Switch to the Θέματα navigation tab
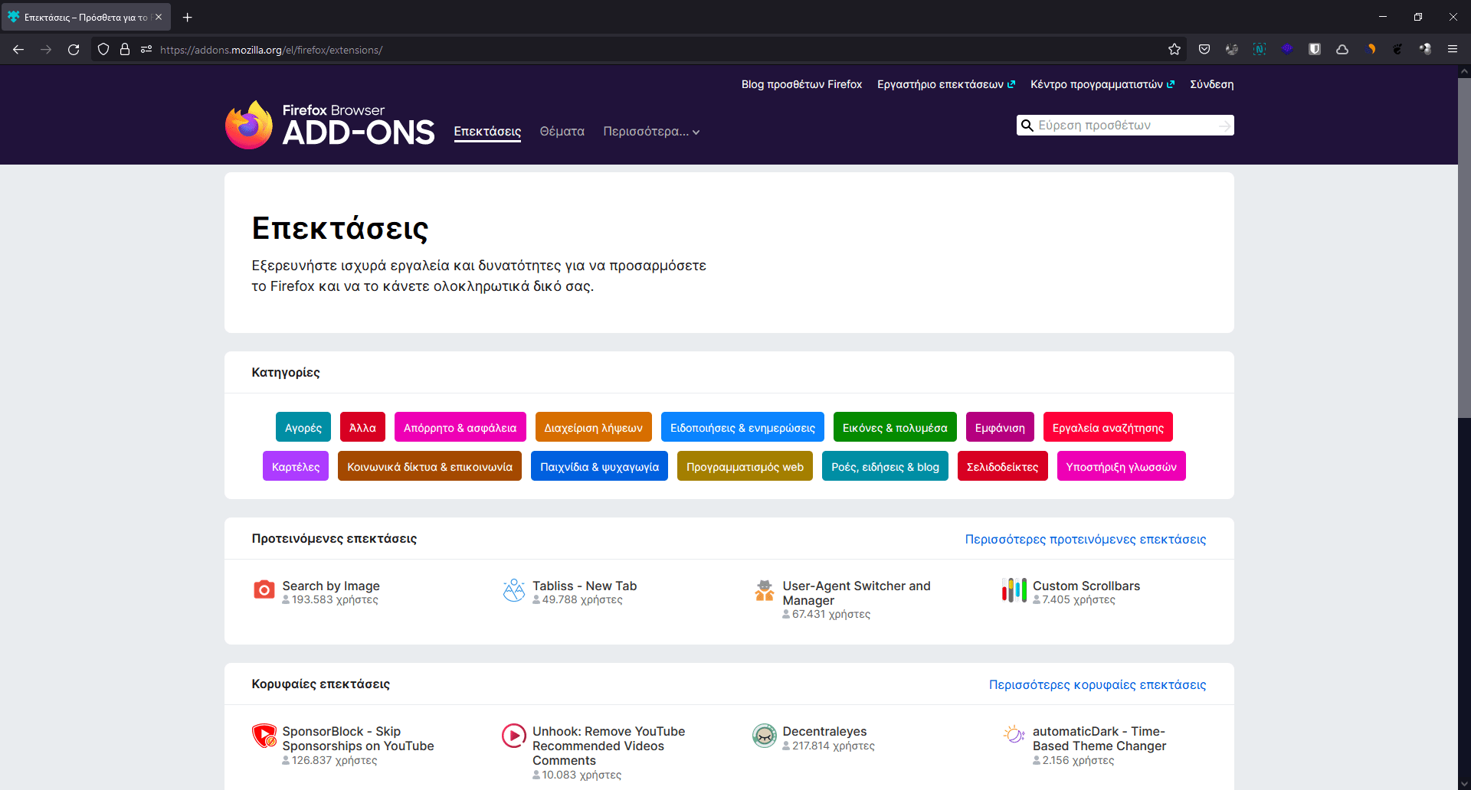1471x790 pixels. (x=562, y=132)
